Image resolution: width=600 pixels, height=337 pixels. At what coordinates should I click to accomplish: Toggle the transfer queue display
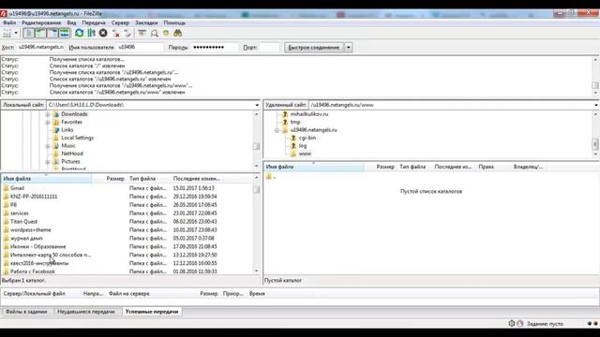point(65,34)
